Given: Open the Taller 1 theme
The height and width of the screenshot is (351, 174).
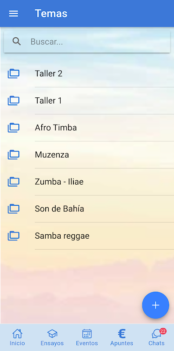Looking at the screenshot, I should pos(87,101).
